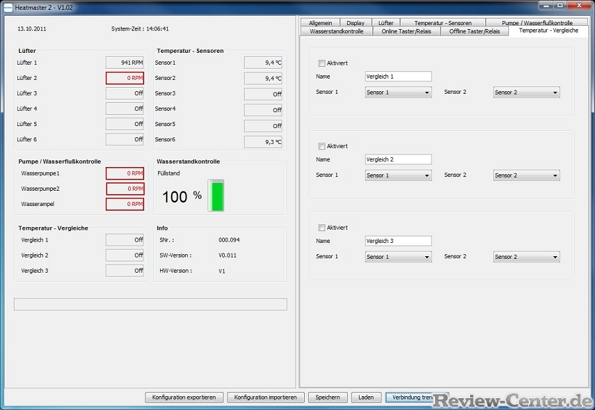The image size is (595, 410).
Task: Click the Name field containing Vergleich 2
Action: coord(398,160)
